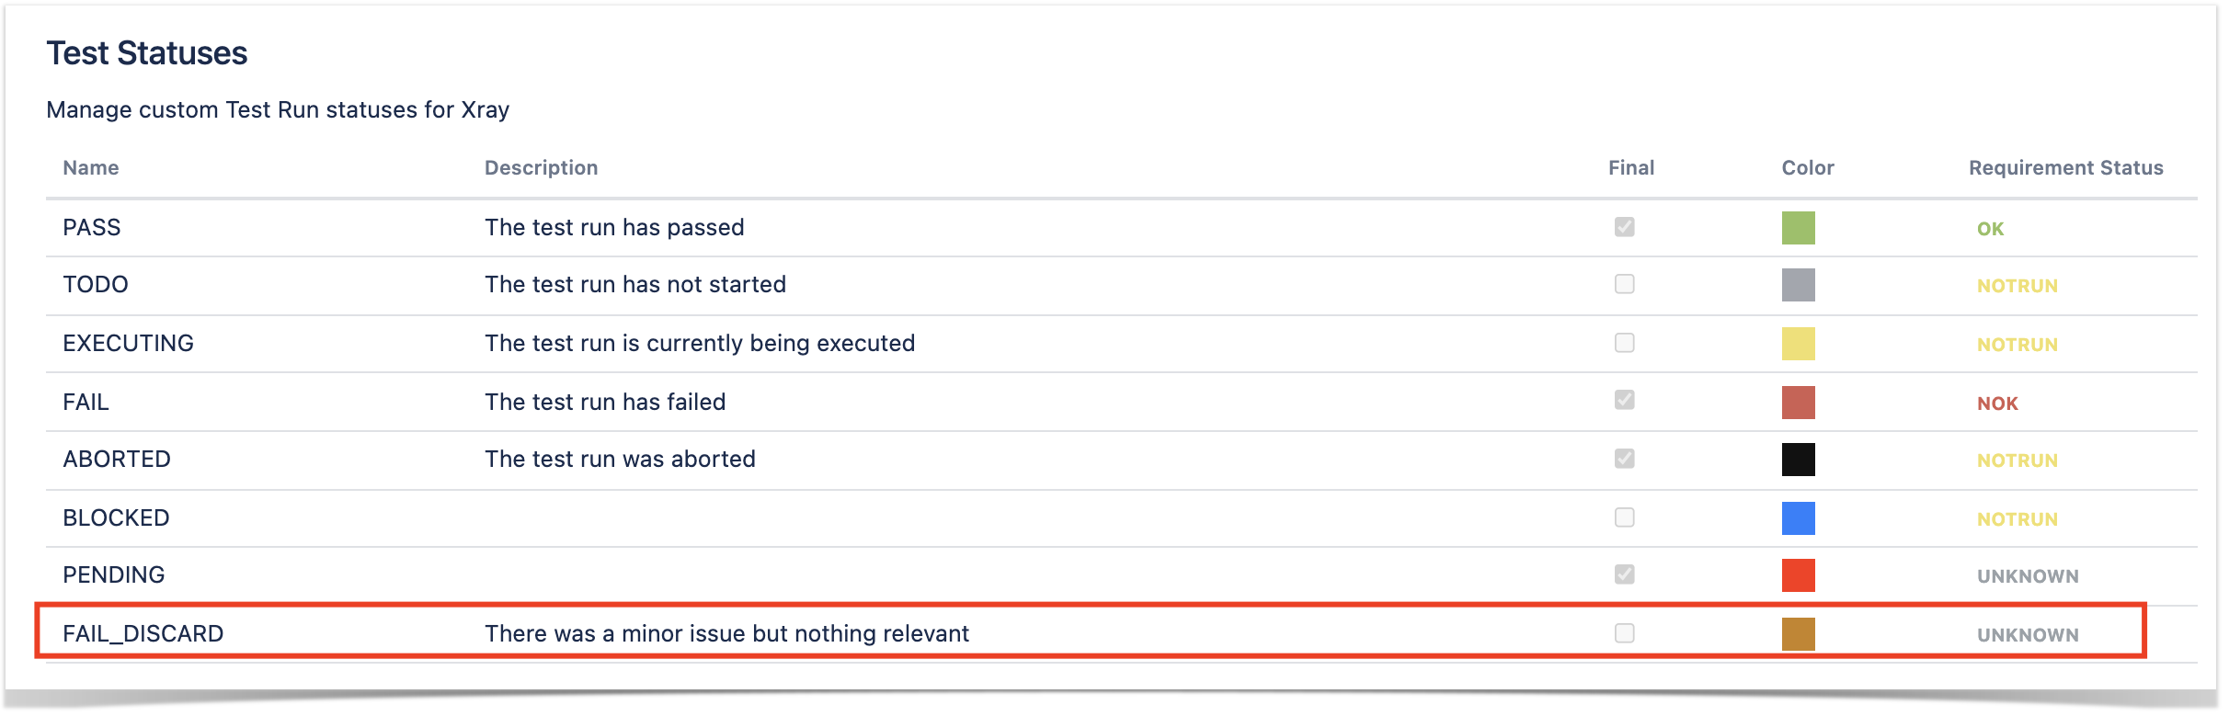Toggle the Final checkbox for PENDING
The width and height of the screenshot is (2229, 716).
click(x=1625, y=574)
